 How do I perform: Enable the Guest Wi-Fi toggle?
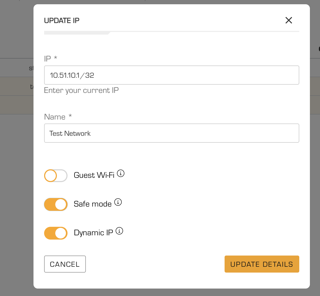tap(56, 176)
